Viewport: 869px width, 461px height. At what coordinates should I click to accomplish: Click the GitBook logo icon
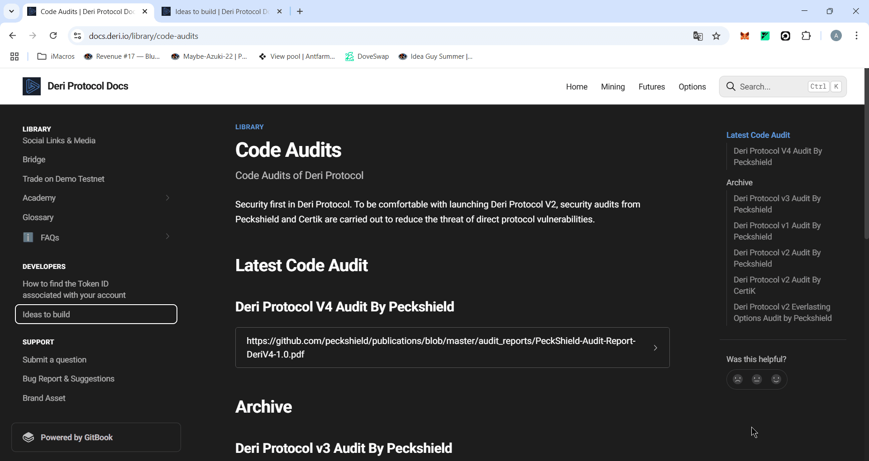29,437
